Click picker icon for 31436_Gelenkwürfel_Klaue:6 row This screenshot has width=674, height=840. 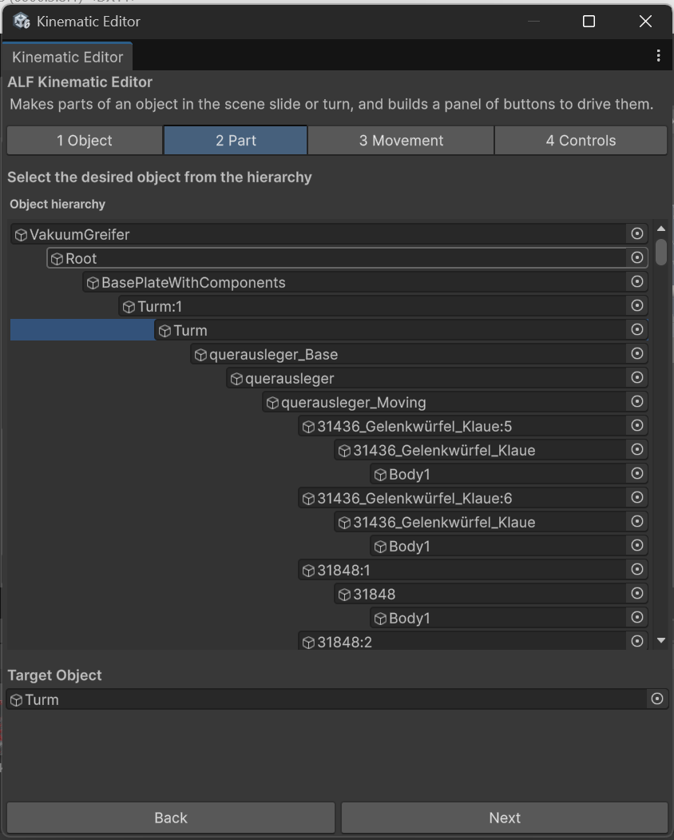637,497
